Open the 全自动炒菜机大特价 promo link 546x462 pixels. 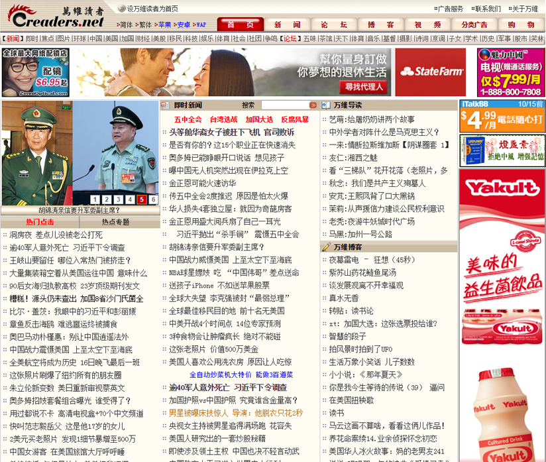coord(241,375)
